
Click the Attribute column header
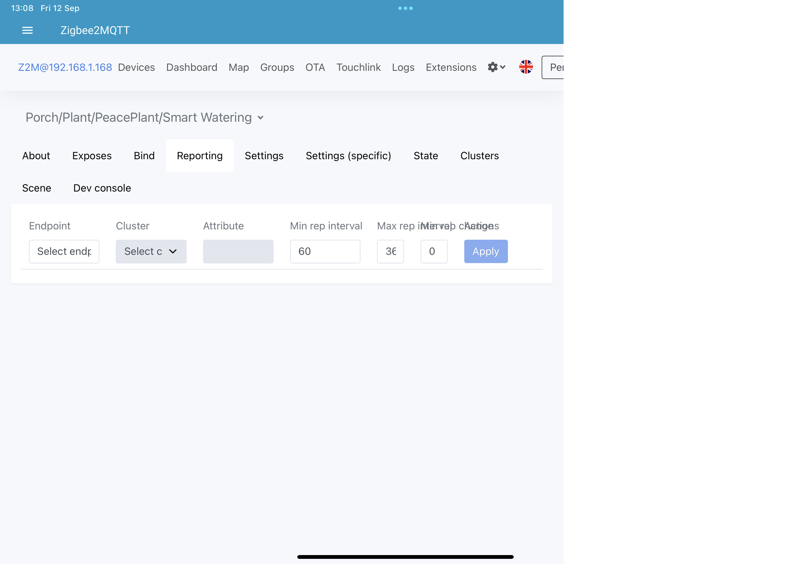[223, 226]
